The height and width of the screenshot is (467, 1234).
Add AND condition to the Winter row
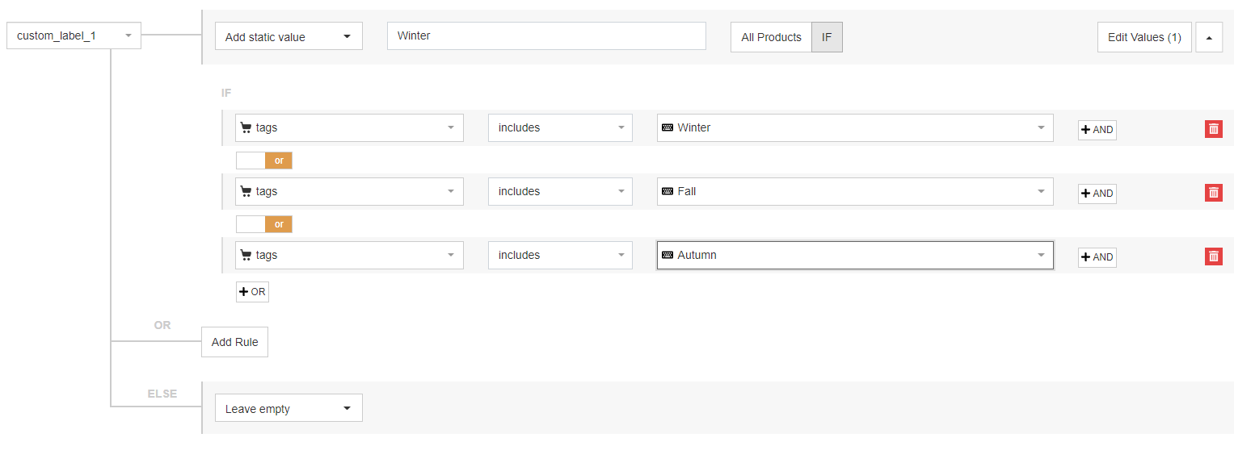[1097, 130]
